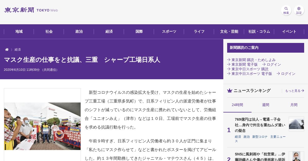
Task: Open the 政治 navigation menu
Action: pyautogui.click(x=79, y=31)
